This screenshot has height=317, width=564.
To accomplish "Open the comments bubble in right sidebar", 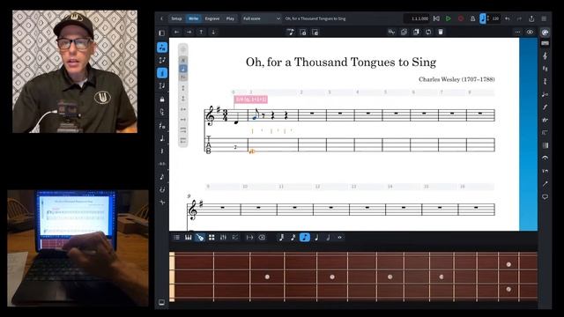I will (545, 197).
